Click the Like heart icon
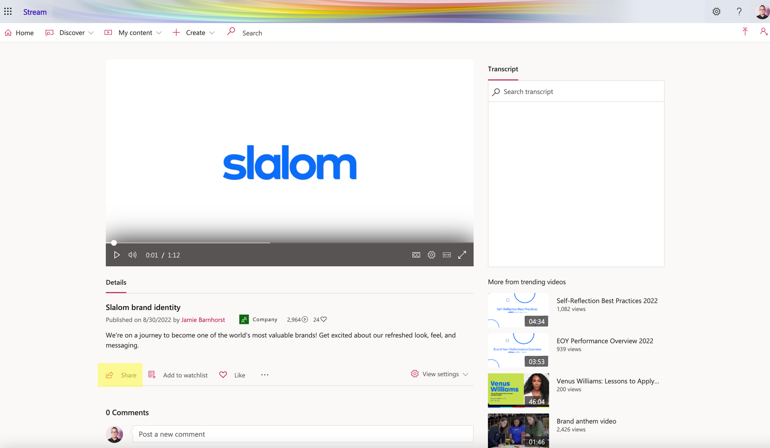 [x=223, y=374]
